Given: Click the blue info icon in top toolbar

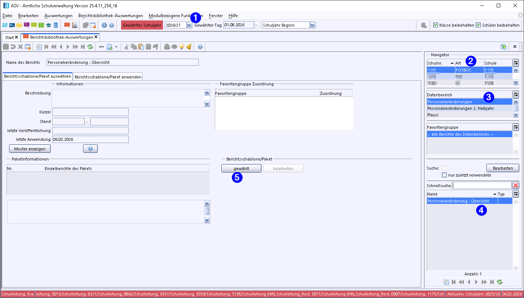Looking at the screenshot, I should 104,25.
